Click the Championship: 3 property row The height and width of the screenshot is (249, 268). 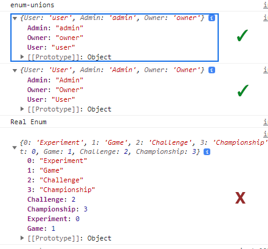[x=57, y=209]
